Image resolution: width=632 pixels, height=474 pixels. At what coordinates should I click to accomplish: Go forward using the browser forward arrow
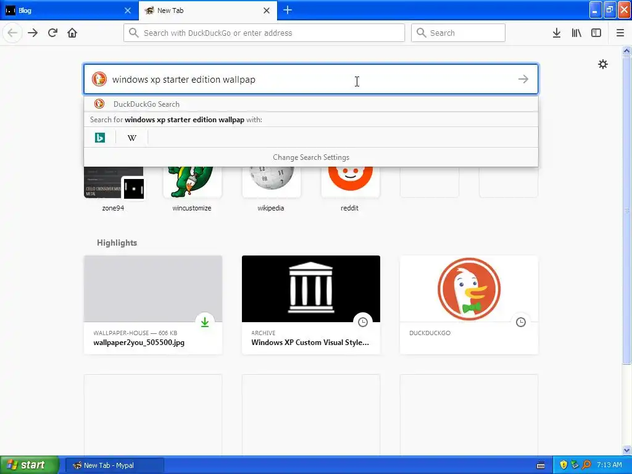[33, 33]
